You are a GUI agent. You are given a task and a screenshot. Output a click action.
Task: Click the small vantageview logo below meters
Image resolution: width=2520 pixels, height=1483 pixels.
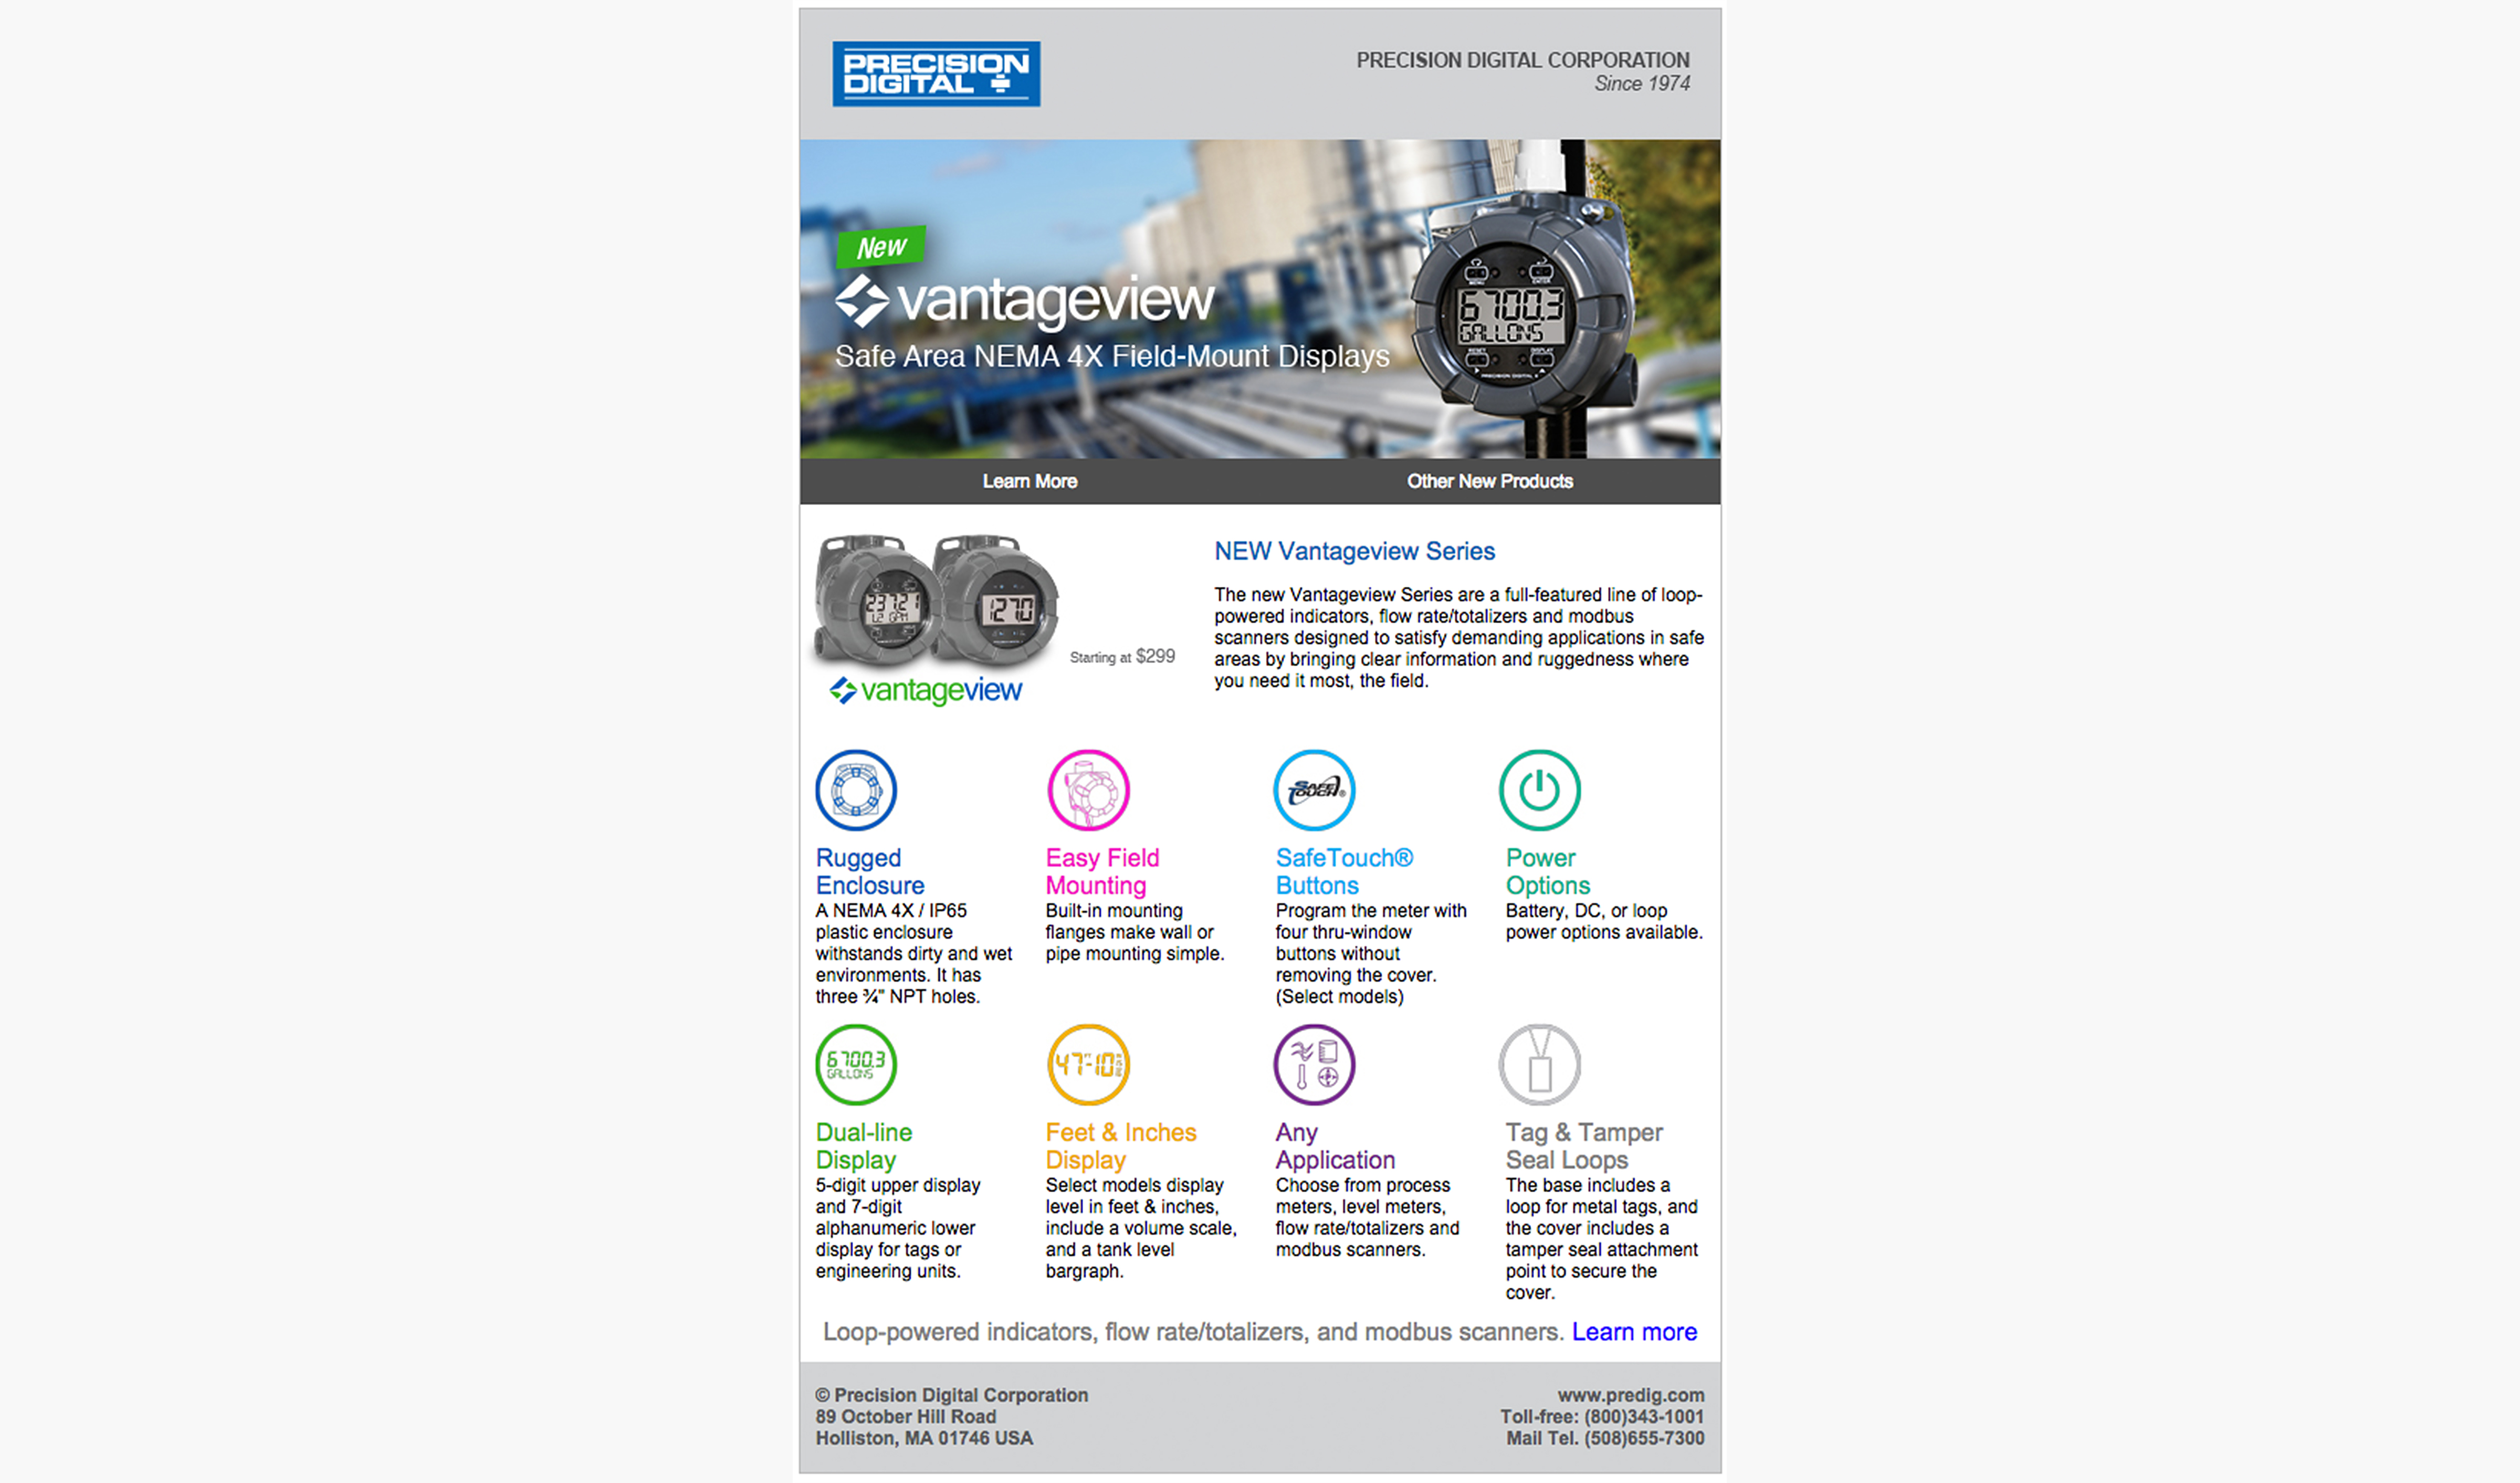coord(925,690)
